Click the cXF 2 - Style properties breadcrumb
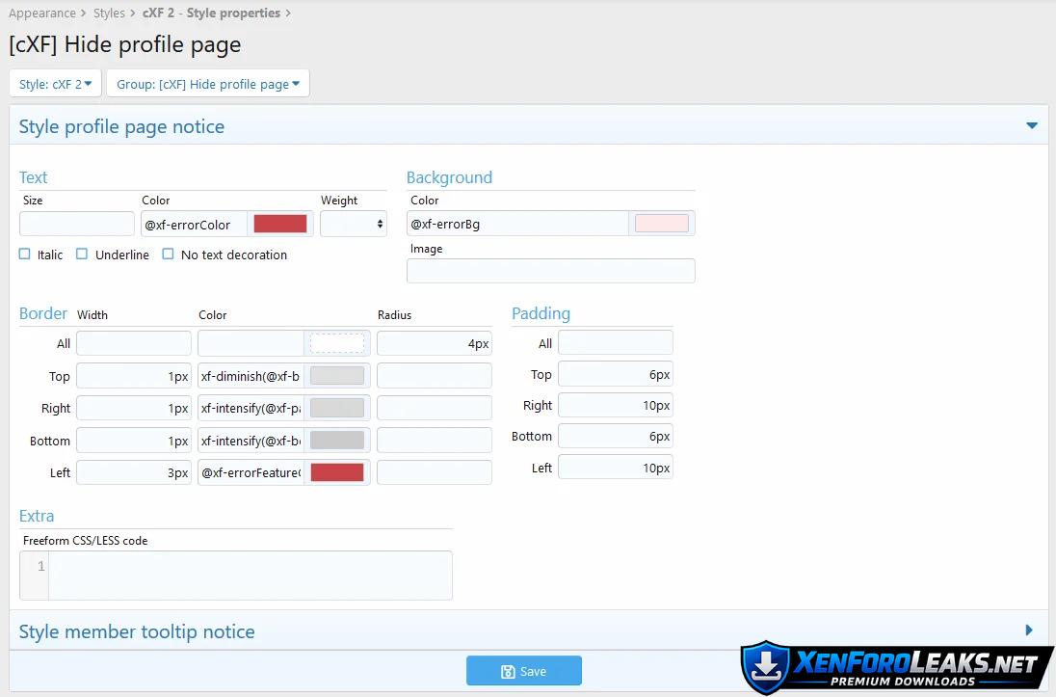The image size is (1056, 697). pos(211,13)
